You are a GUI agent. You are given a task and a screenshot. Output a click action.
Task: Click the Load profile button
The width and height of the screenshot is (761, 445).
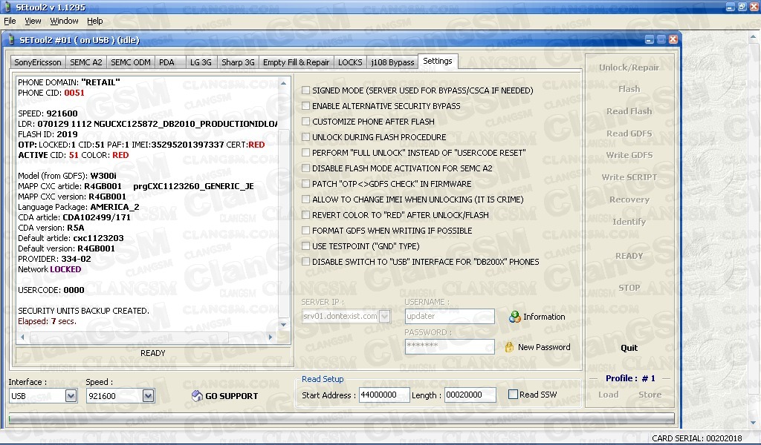(608, 395)
